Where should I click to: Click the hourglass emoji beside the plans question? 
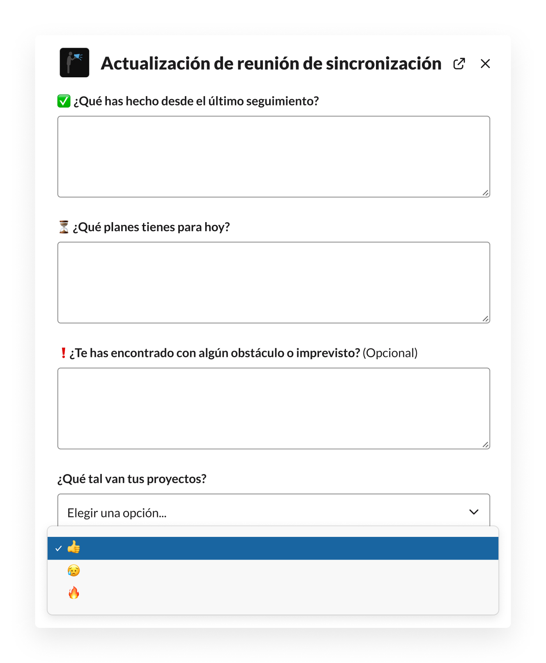pyautogui.click(x=64, y=227)
